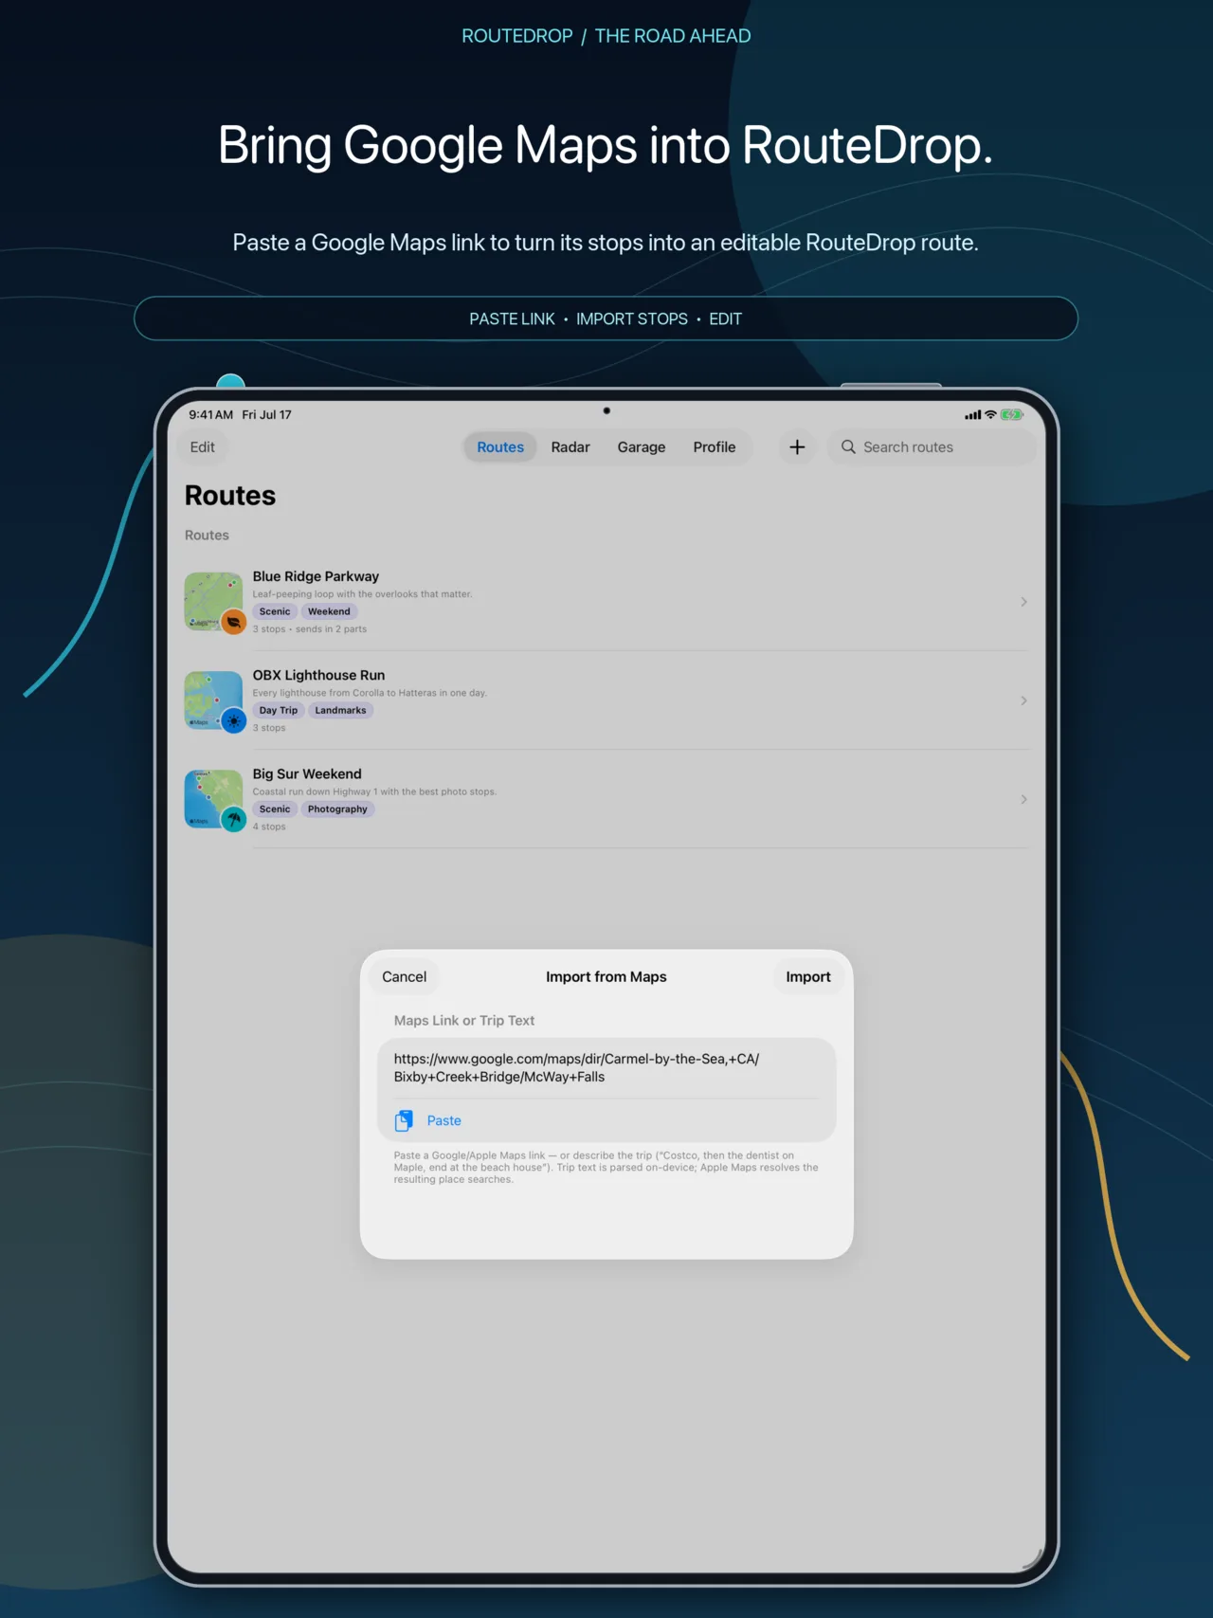
Task: Select the Big Sur Weekend route title
Action: click(x=307, y=773)
